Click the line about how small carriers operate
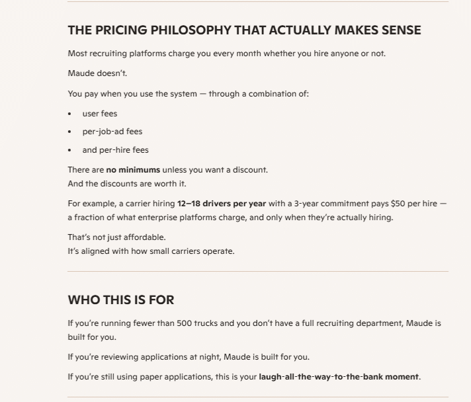The height and width of the screenshot is (402, 471). 151,251
